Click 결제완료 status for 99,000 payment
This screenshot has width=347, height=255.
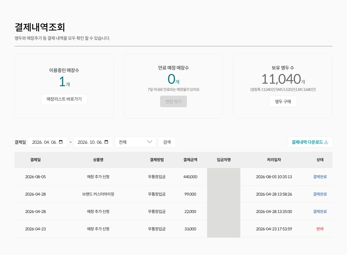[x=320, y=194]
